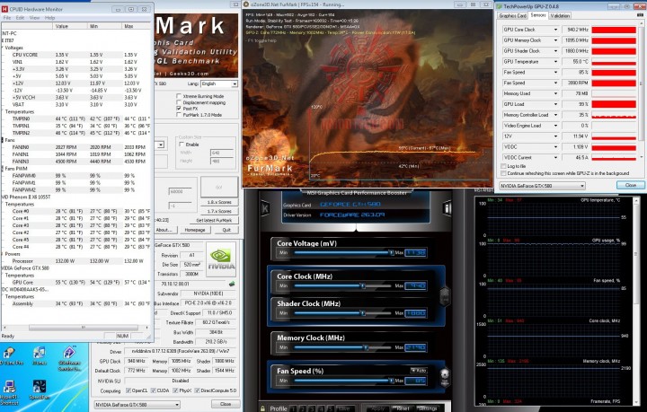Click the Afterburner profile Save button
The image size is (647, 412).
[343, 408]
